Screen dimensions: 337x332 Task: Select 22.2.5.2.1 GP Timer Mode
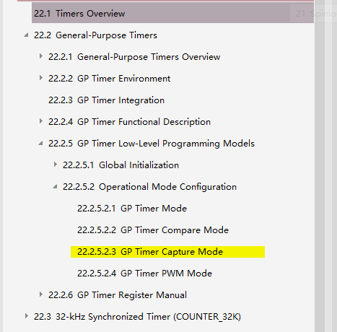tap(132, 209)
